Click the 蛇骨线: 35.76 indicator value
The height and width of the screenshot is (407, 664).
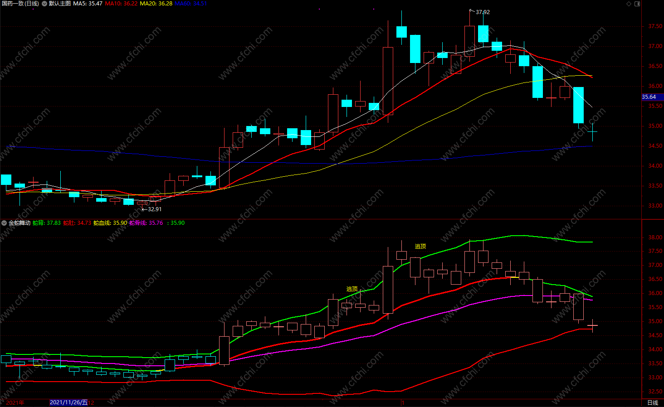coord(146,223)
